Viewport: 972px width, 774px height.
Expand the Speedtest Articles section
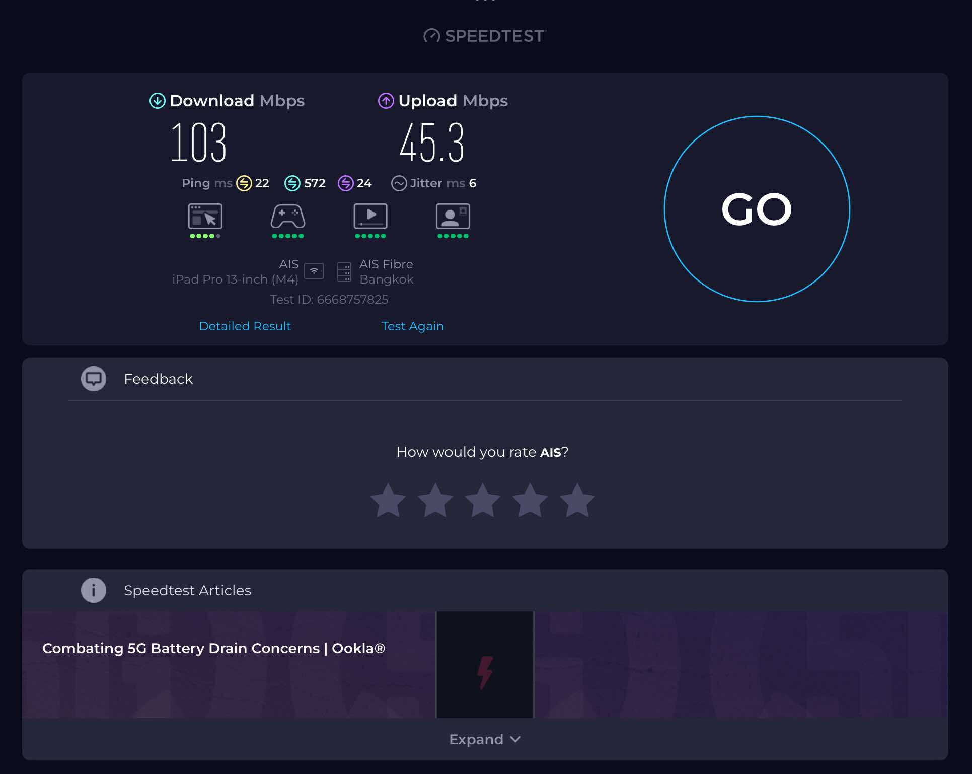[x=485, y=739]
